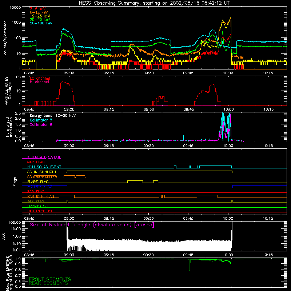Click the Size of Reduced Triangle caption
The height and width of the screenshot is (291, 291).
click(92, 225)
